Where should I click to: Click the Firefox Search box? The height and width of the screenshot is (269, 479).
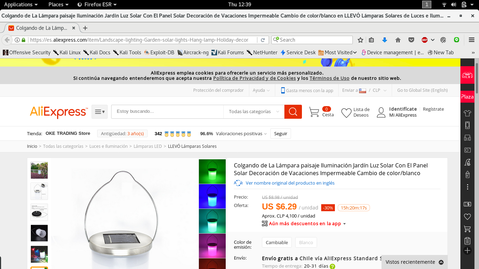point(312,40)
